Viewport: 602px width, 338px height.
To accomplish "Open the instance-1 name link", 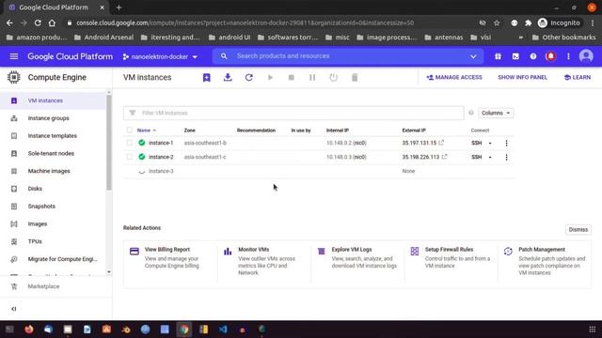I will point(161,143).
